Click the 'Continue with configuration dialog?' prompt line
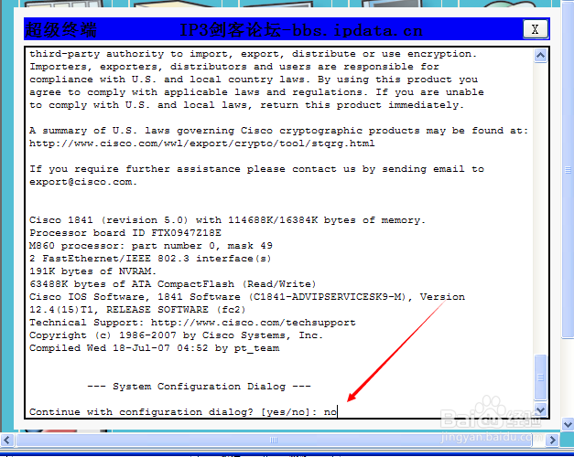The image size is (574, 457). coord(183,412)
